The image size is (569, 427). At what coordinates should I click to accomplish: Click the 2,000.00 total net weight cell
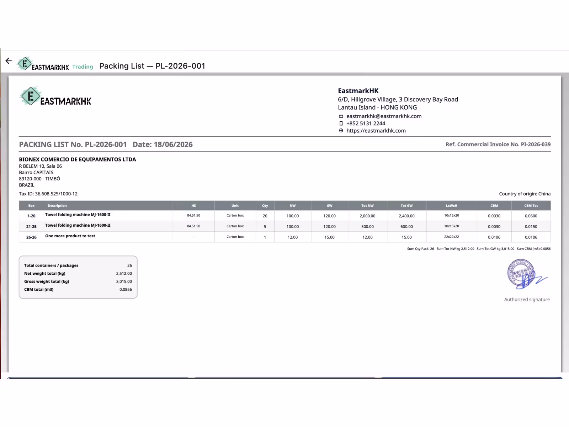(367, 216)
